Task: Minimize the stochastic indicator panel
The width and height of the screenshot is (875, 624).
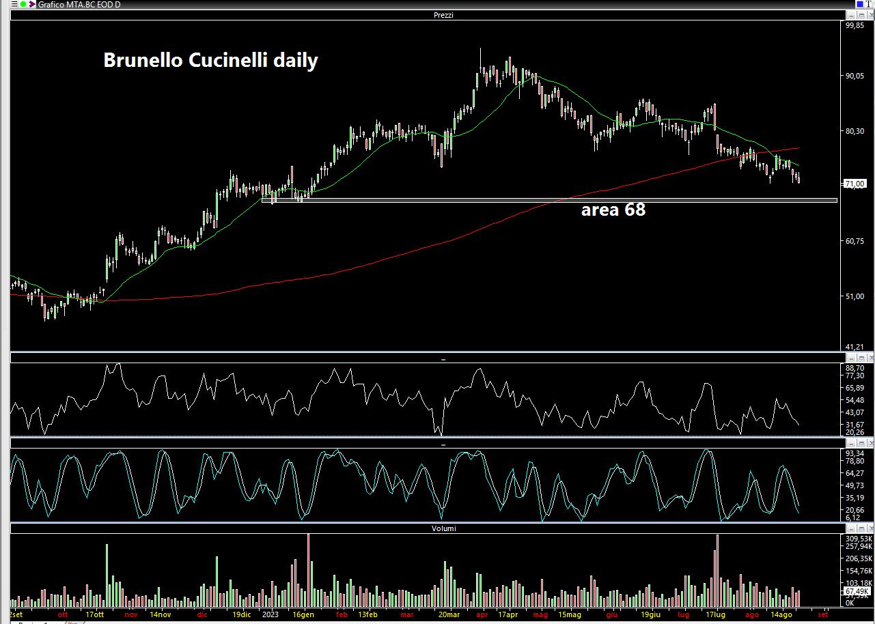Action: pos(851,443)
